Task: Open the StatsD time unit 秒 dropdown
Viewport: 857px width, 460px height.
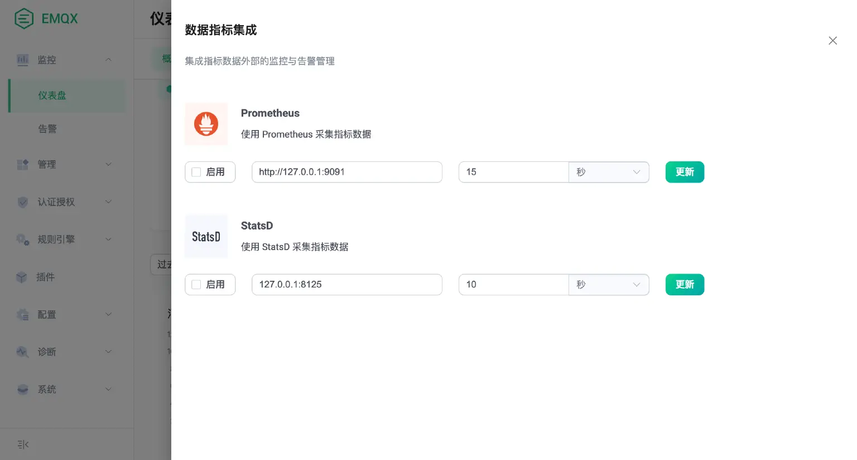Action: [609, 285]
